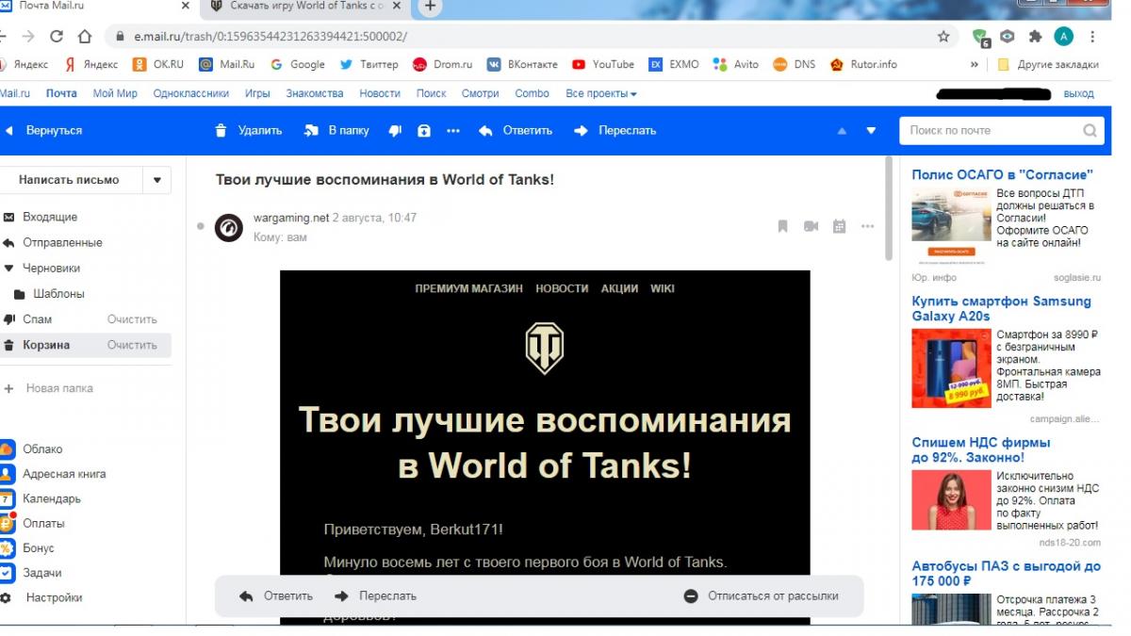
Task: Click the video call icon on email header
Action: pos(811,226)
